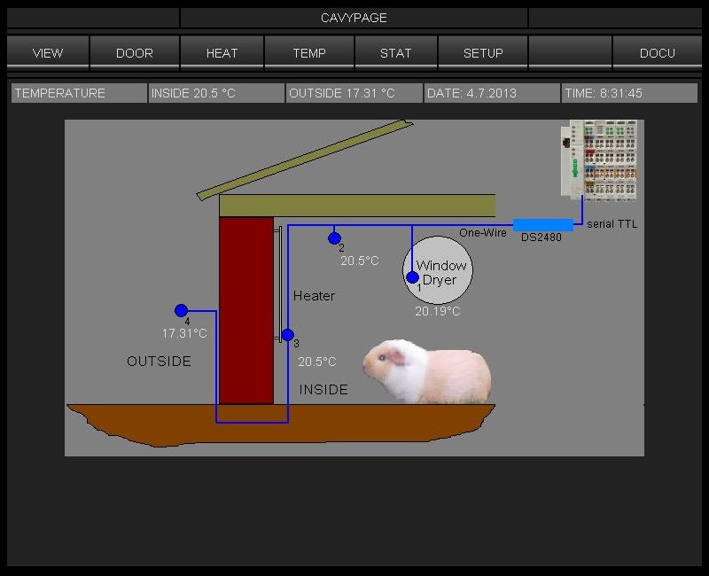Click the slanted roof panel

(305, 160)
